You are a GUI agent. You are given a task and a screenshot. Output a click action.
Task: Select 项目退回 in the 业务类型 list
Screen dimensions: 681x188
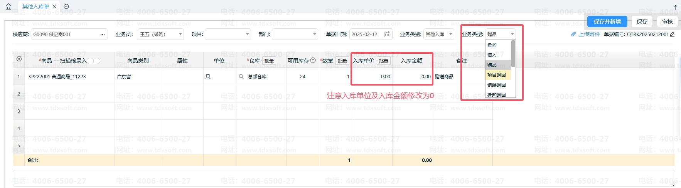coord(498,75)
